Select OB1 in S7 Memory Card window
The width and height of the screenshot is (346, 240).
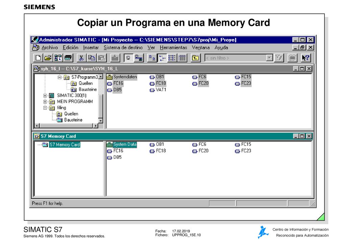[x=157, y=145]
